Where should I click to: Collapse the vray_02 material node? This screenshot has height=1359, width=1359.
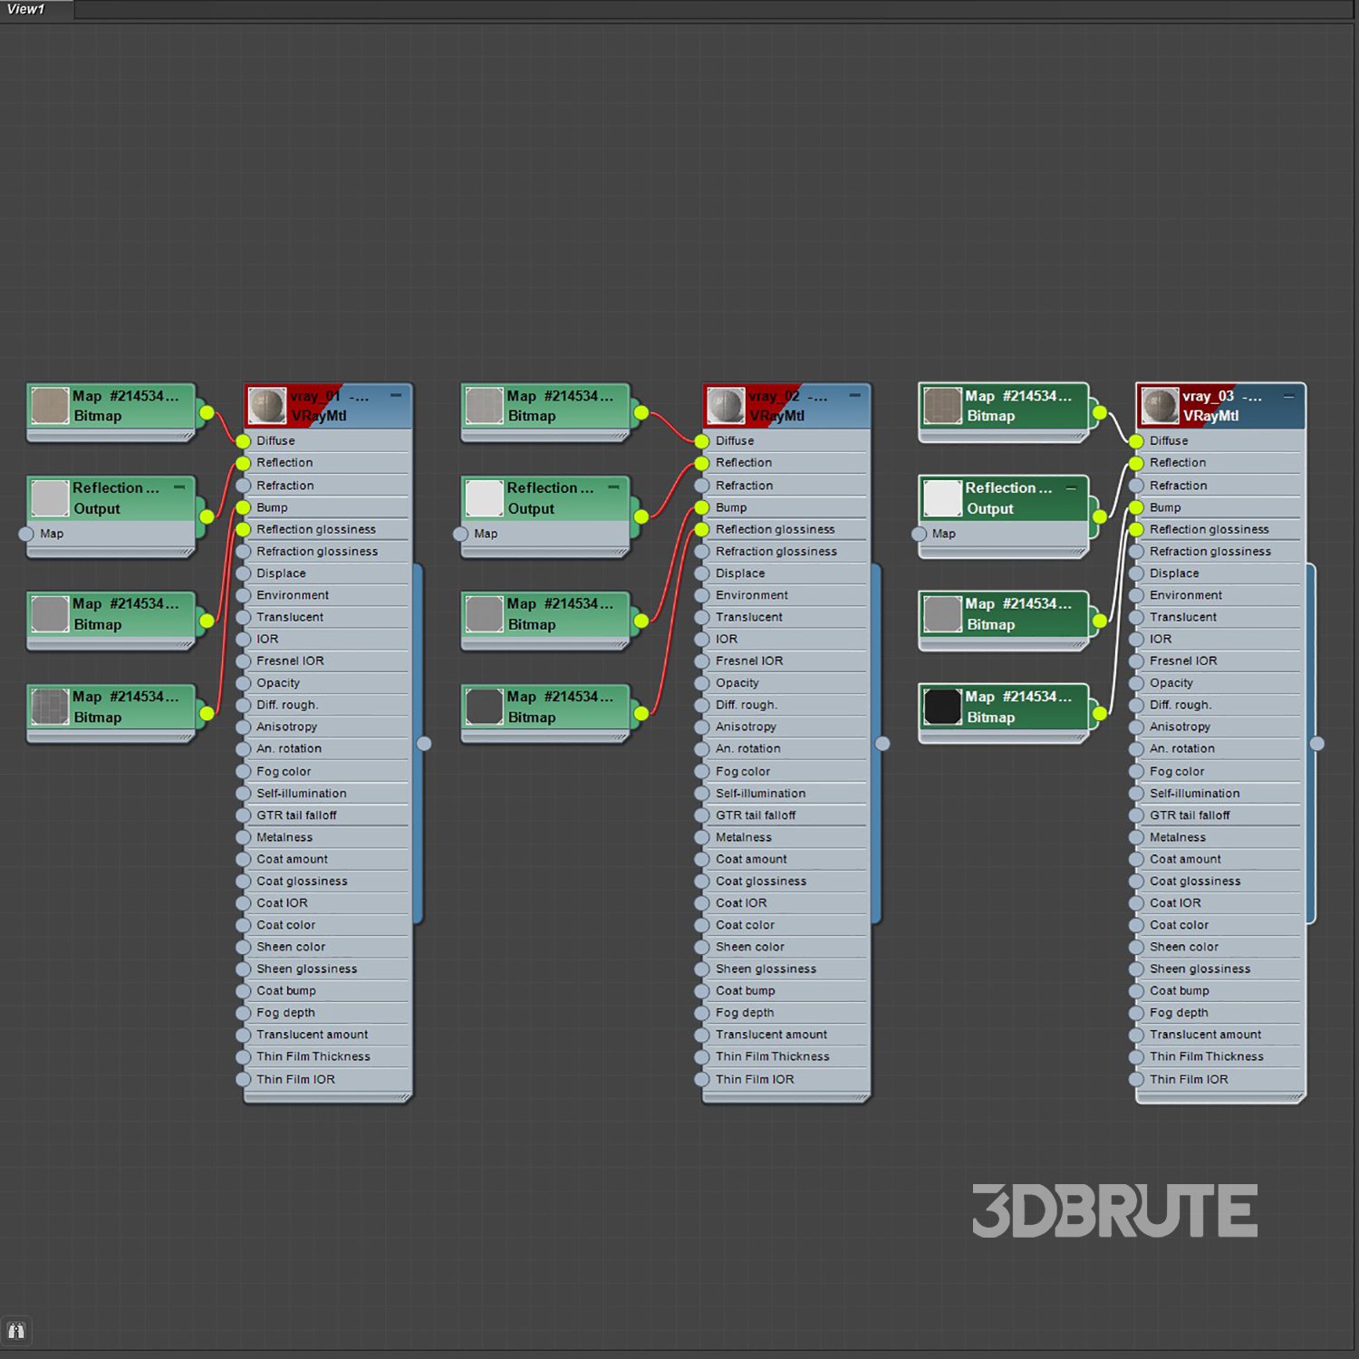coord(854,396)
